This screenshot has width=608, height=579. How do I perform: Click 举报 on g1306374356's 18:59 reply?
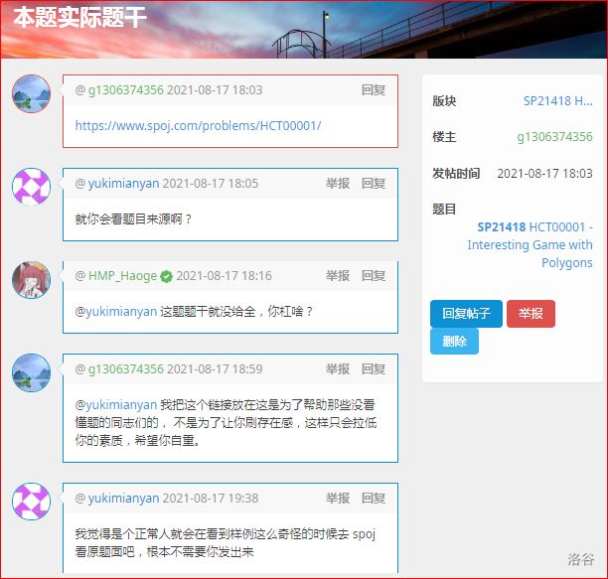[x=338, y=369]
